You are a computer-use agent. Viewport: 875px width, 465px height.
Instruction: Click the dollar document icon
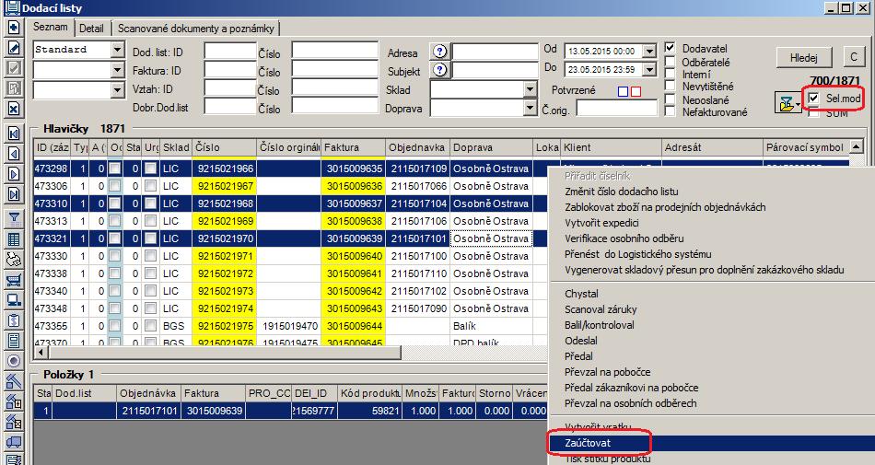14,320
